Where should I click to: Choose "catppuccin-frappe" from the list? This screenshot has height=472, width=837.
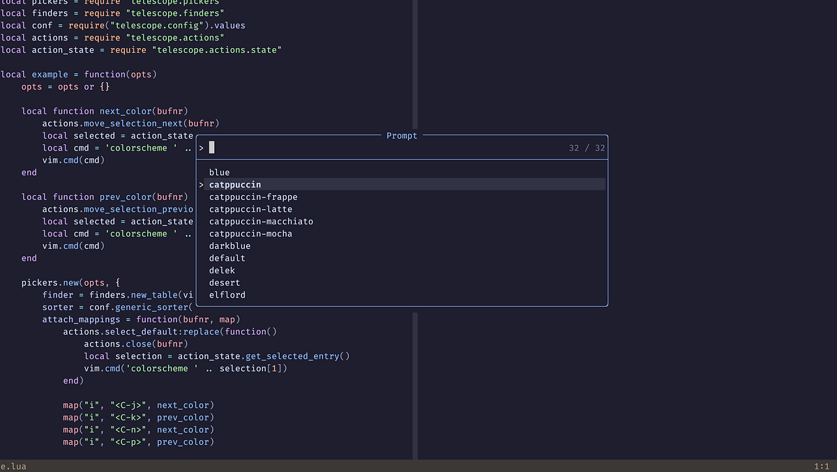253,197
